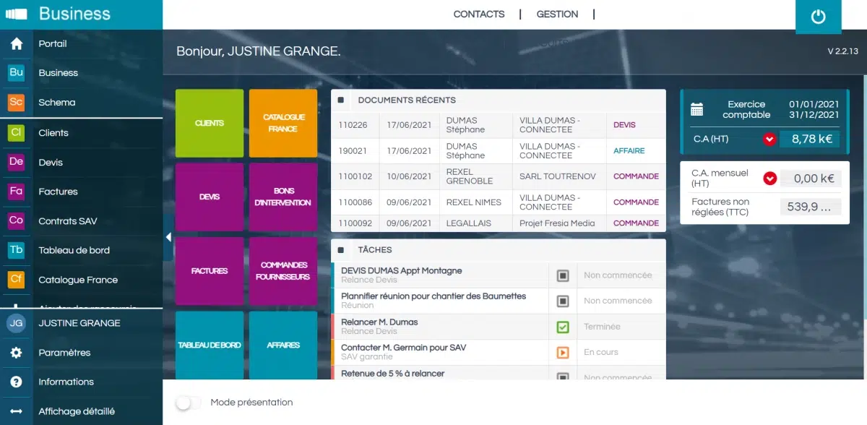Click the power logout icon
Image resolution: width=867 pixels, height=425 pixels.
(x=818, y=17)
